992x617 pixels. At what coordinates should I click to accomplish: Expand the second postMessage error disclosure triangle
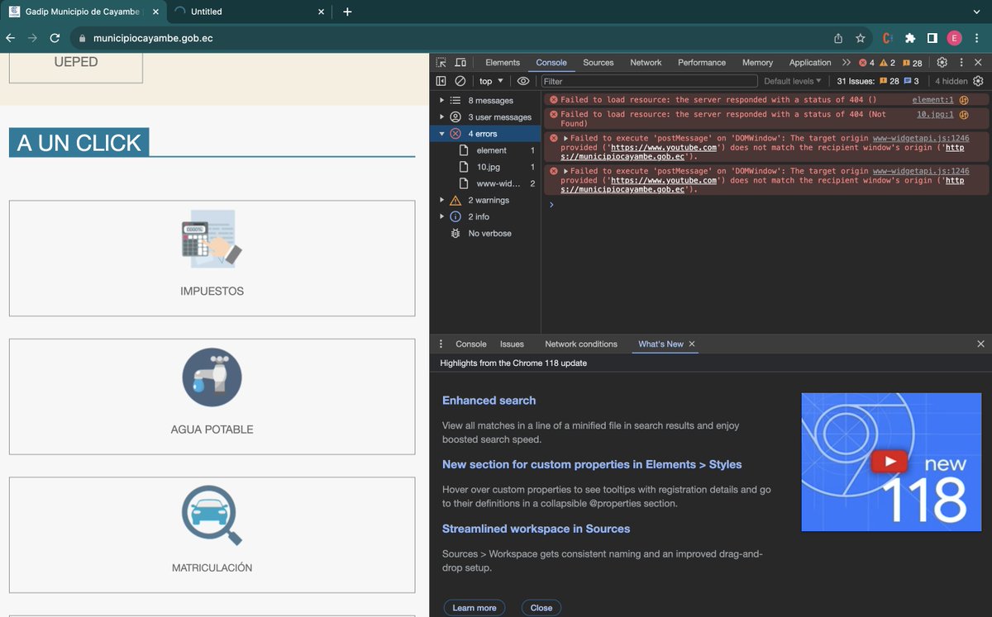coord(565,171)
